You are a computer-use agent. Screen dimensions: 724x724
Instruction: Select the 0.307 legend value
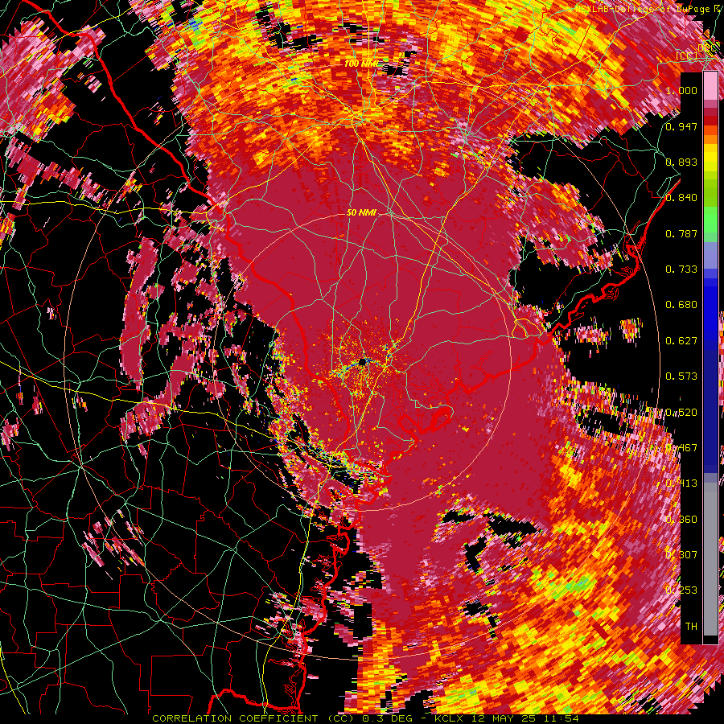click(x=681, y=554)
